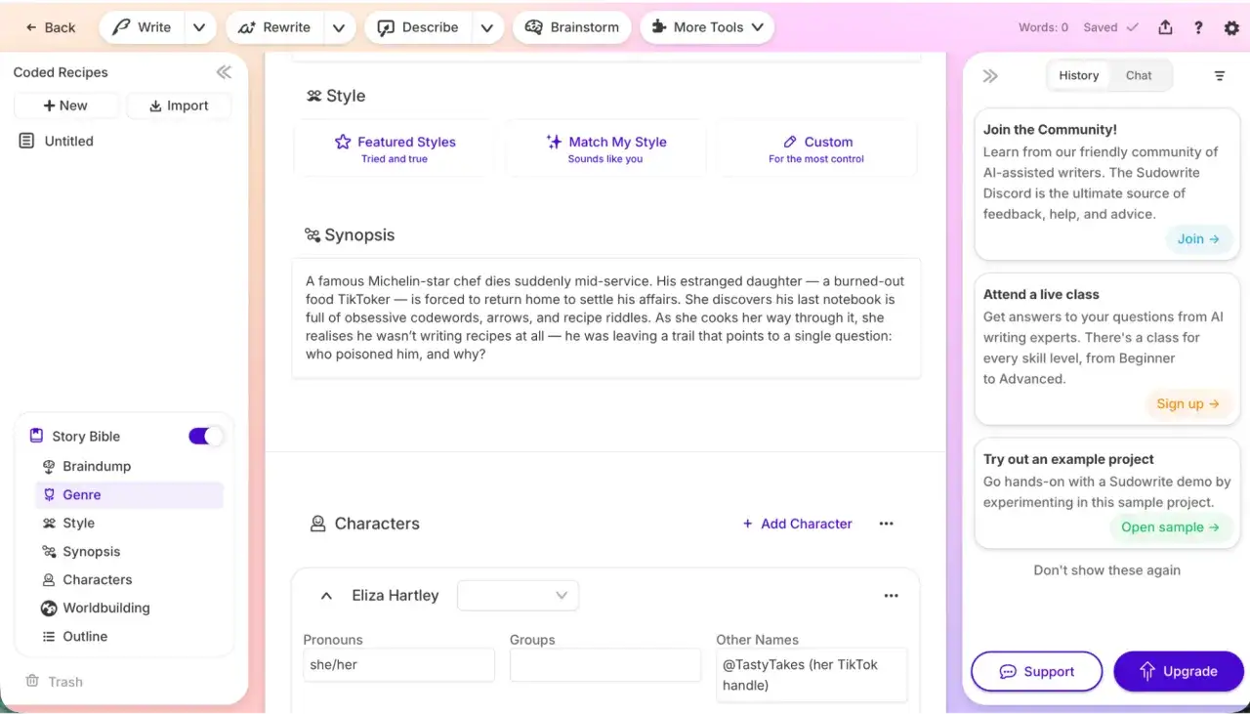Click the Import button
This screenshot has height=714, width=1250.
[179, 105]
